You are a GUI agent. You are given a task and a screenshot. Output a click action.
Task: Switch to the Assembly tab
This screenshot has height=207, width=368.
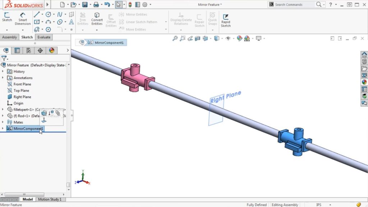(x=9, y=37)
